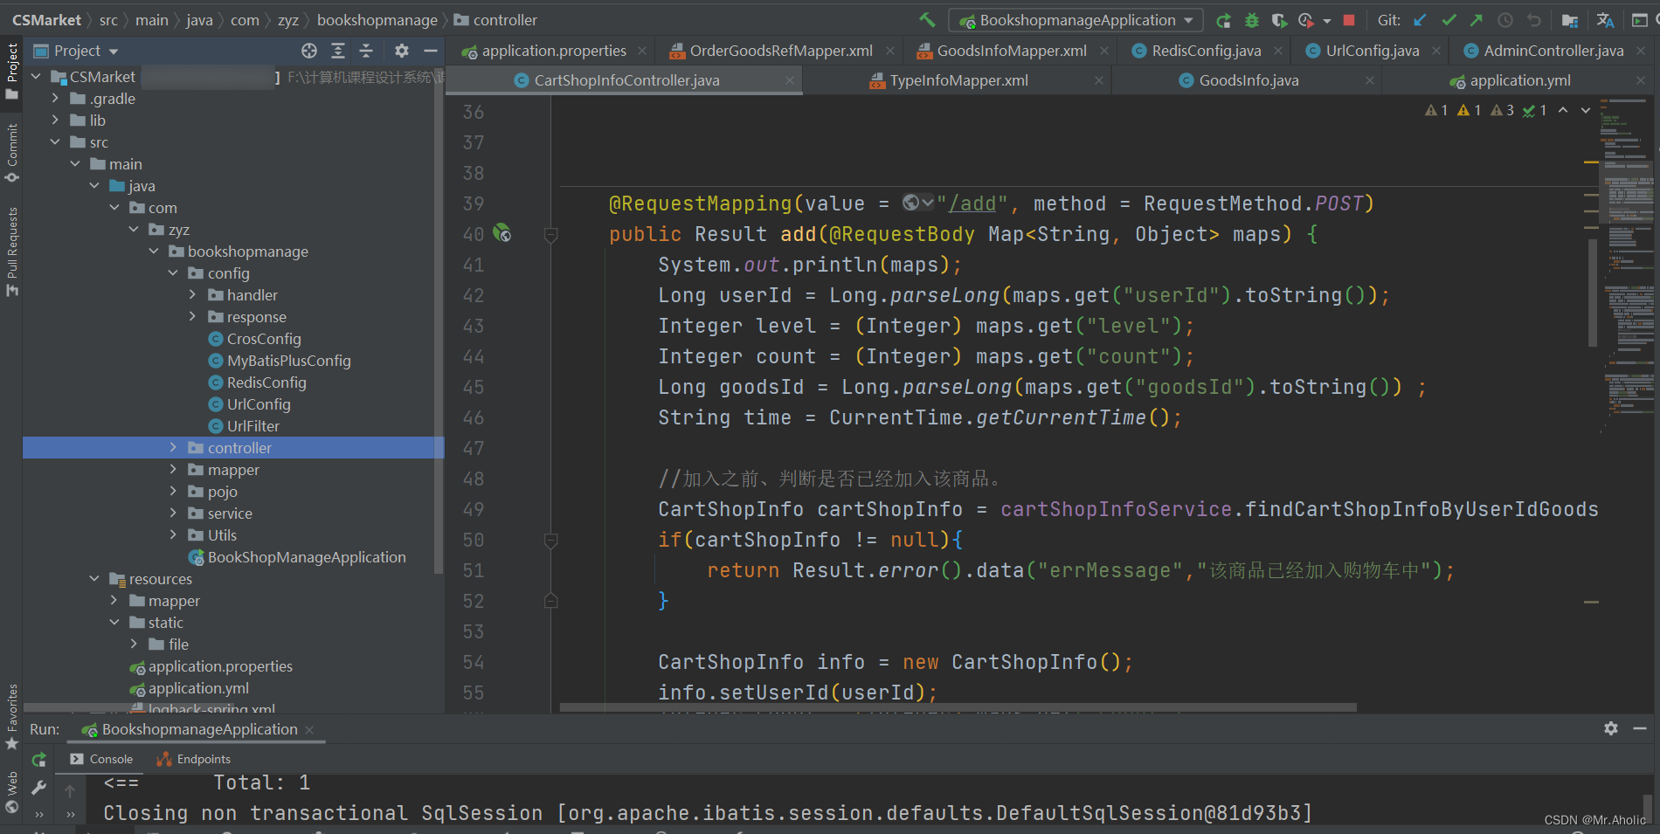1660x834 pixels.
Task: Close the CartShopInfoController.java tab
Action: click(790, 80)
